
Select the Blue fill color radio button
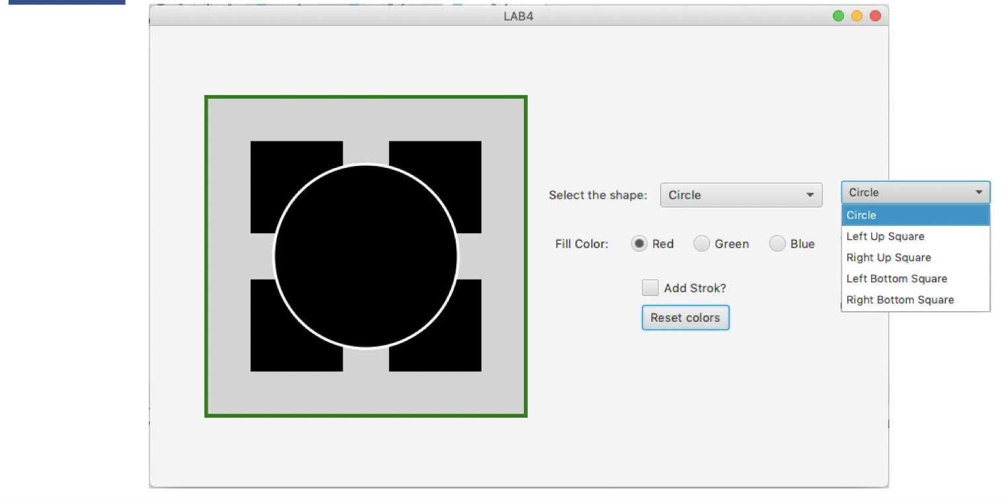777,244
